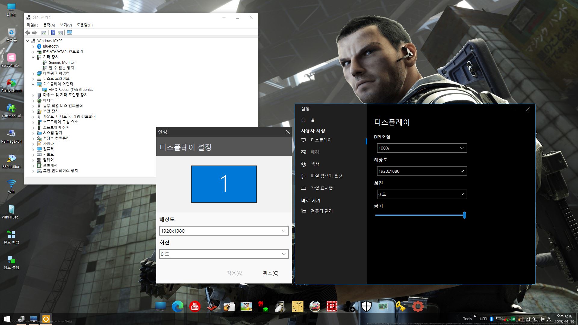Open the racing car game dock icon
The image size is (578, 325).
[315, 306]
